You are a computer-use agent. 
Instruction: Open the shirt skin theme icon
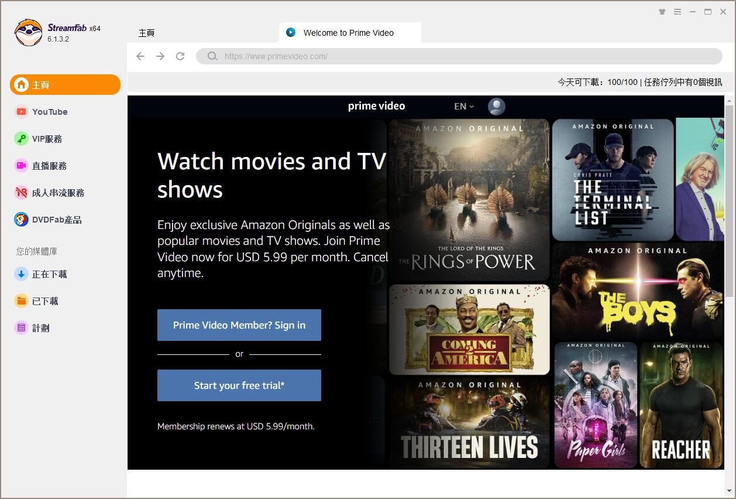(x=662, y=12)
